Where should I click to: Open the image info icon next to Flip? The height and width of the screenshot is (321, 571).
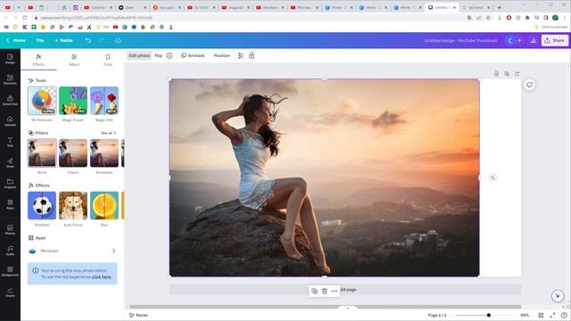[x=170, y=55]
